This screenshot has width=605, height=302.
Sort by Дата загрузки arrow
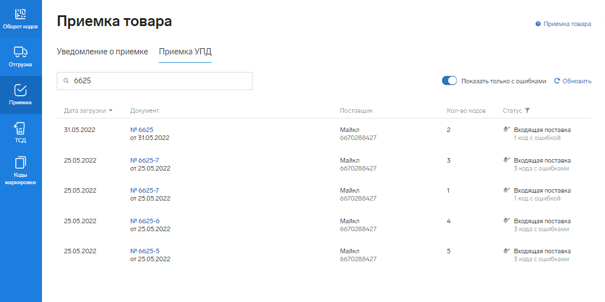(x=111, y=110)
